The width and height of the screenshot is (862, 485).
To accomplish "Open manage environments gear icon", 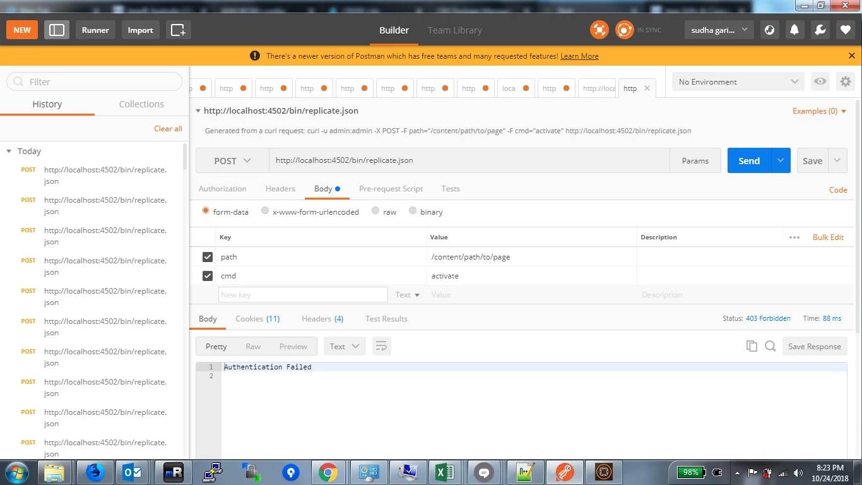I will pyautogui.click(x=845, y=81).
